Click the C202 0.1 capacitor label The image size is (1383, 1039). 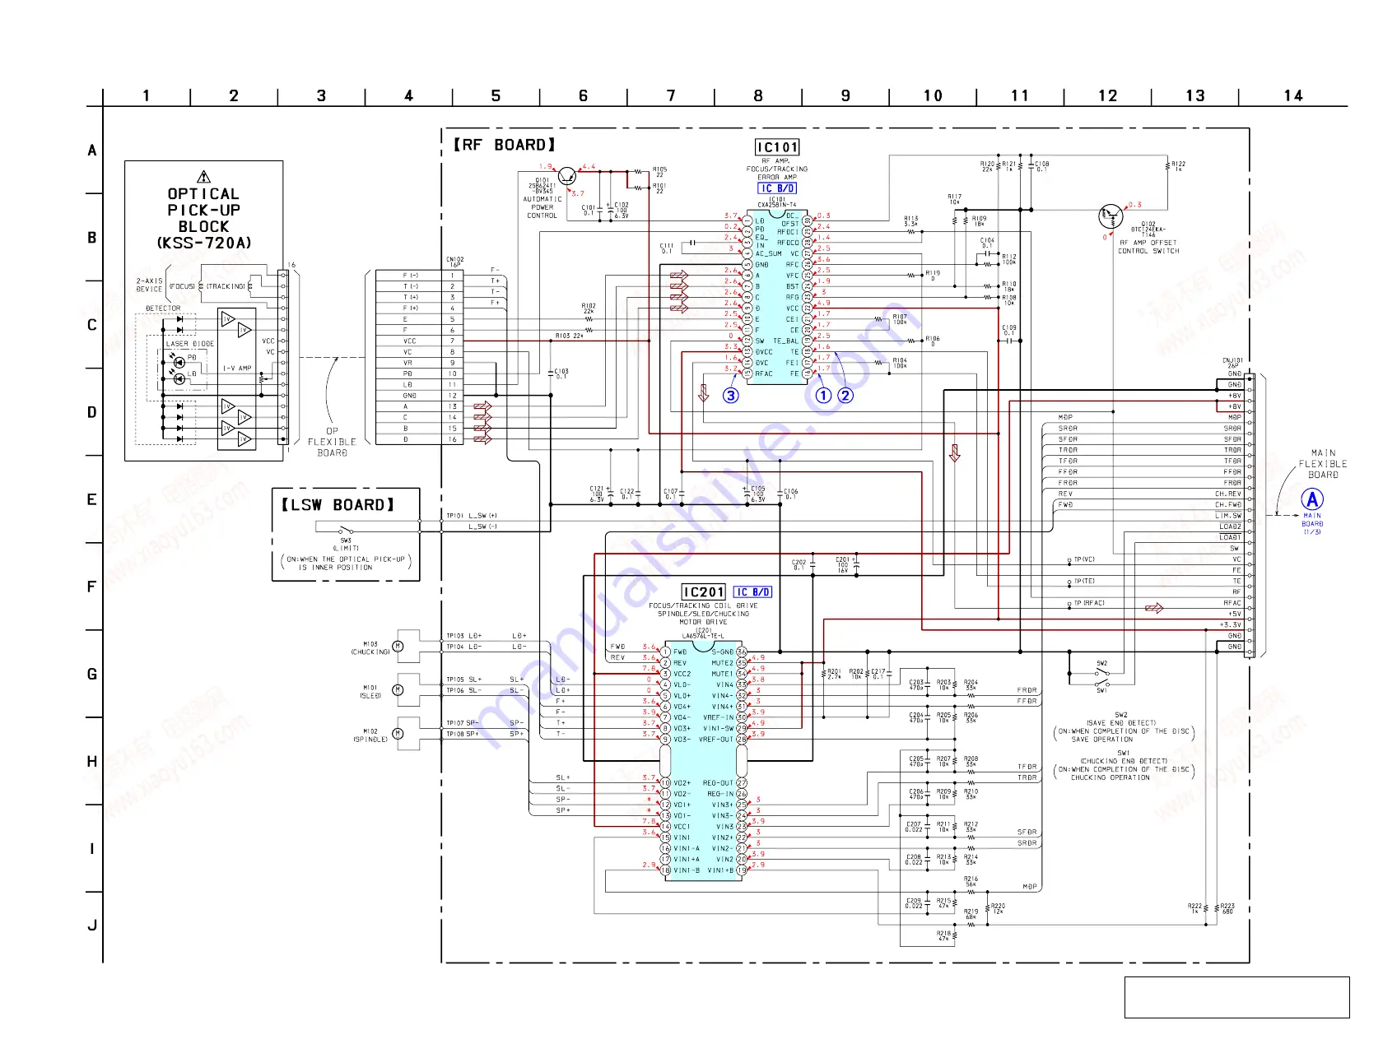(799, 565)
